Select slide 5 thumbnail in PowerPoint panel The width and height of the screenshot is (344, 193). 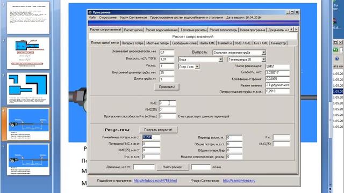[x=28, y=160]
